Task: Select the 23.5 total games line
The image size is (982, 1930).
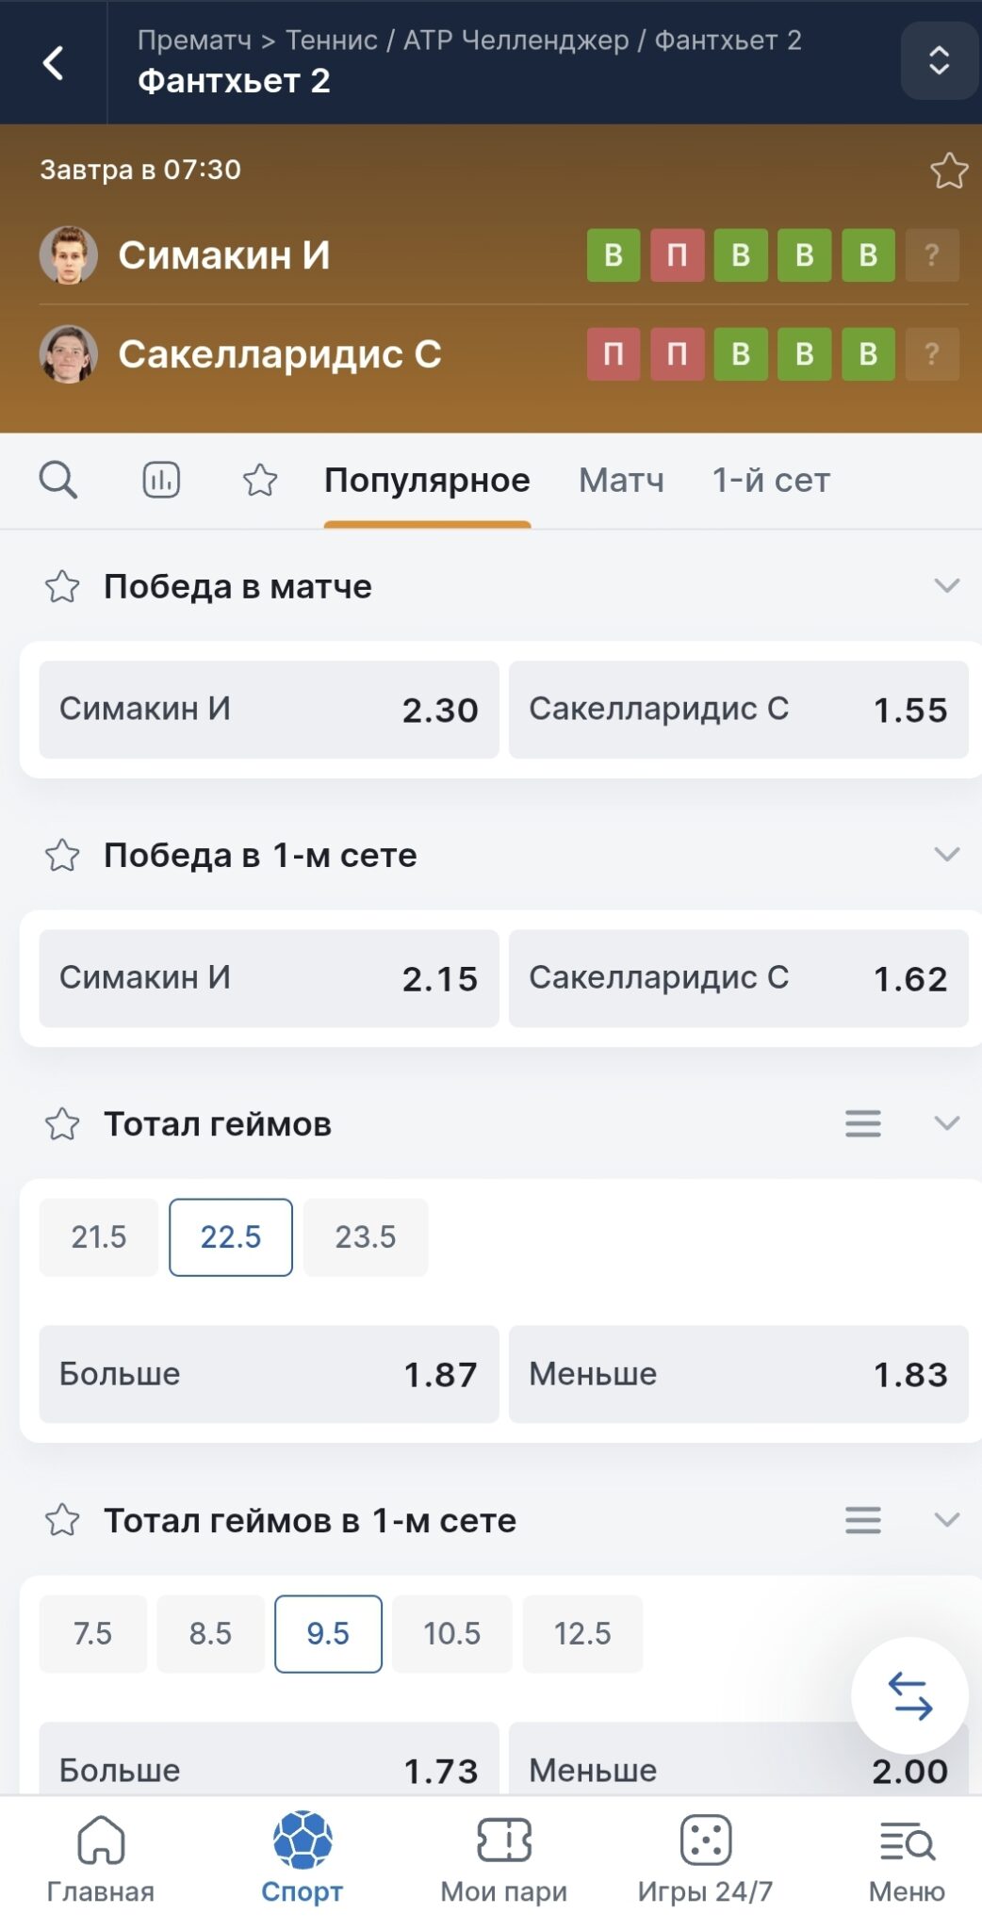Action: coord(366,1236)
